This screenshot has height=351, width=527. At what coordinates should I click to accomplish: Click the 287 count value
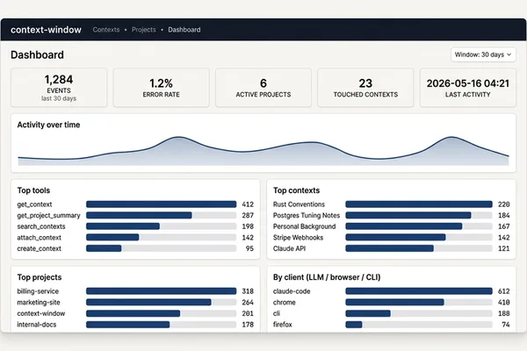248,215
